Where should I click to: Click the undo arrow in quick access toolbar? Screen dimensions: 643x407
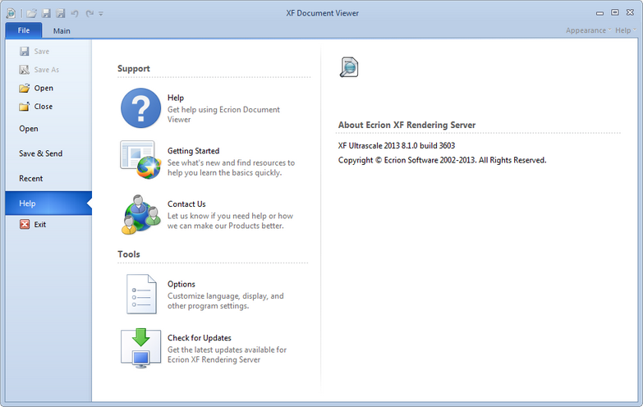tap(75, 13)
